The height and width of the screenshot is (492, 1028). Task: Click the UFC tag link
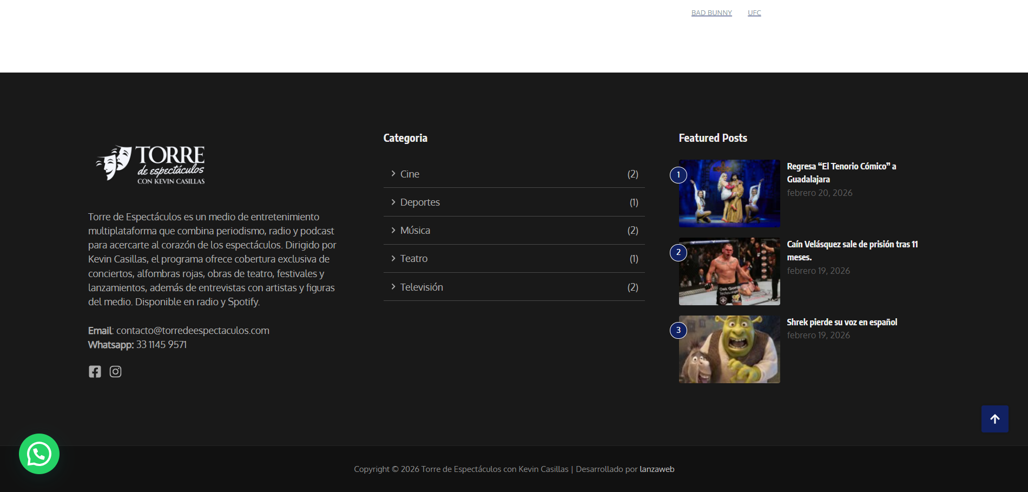pyautogui.click(x=754, y=13)
